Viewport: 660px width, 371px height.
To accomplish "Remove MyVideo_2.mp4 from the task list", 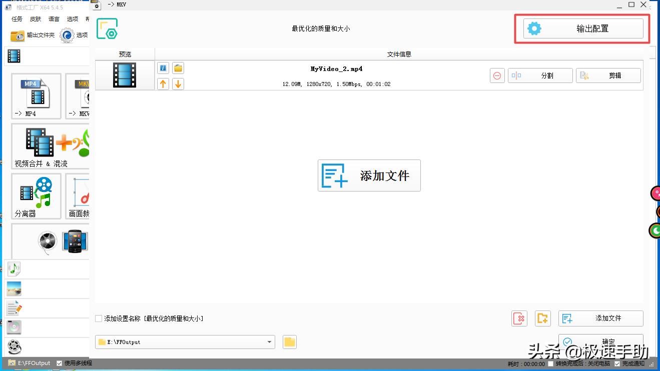I will click(497, 75).
